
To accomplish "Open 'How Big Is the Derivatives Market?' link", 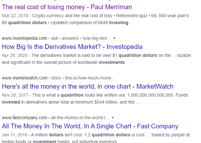I will point(72,47).
